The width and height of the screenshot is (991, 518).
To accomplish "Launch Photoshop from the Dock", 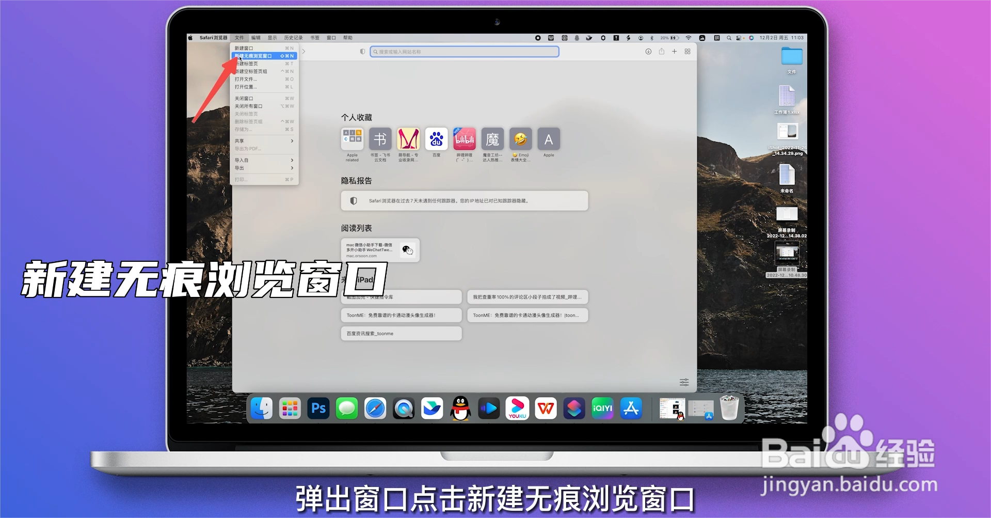I will pyautogui.click(x=318, y=408).
